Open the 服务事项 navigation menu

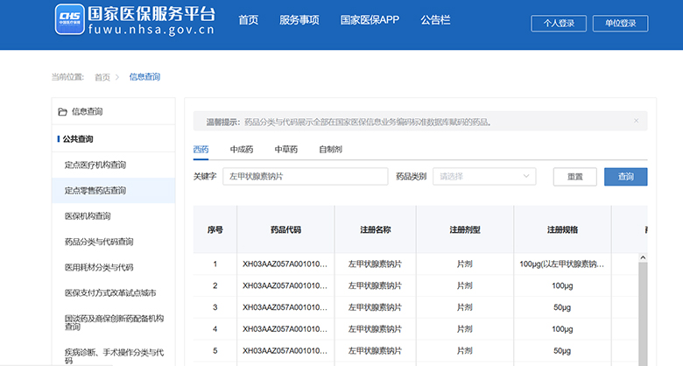(299, 20)
